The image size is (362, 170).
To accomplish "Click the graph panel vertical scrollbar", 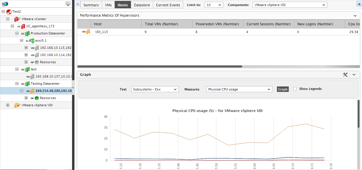I will [359, 114].
